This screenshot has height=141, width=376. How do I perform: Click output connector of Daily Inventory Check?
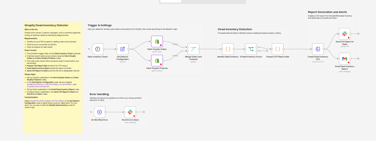[x=104, y=49]
